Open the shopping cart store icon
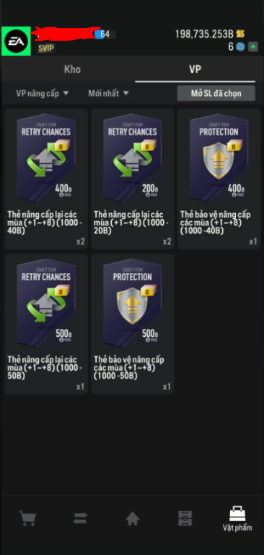The width and height of the screenshot is (264, 555). click(27, 519)
